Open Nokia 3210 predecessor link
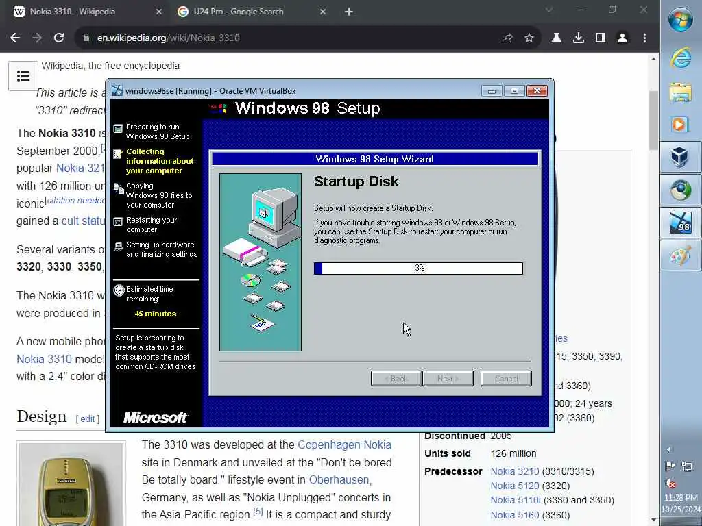 (x=515, y=471)
